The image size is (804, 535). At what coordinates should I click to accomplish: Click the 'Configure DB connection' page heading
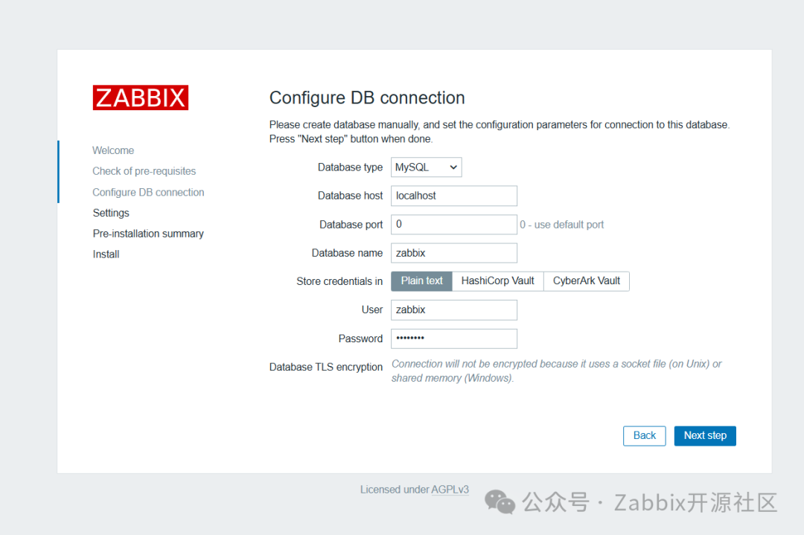(367, 97)
